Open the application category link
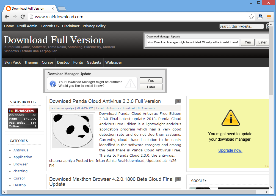The image size is (276, 196). (23, 157)
